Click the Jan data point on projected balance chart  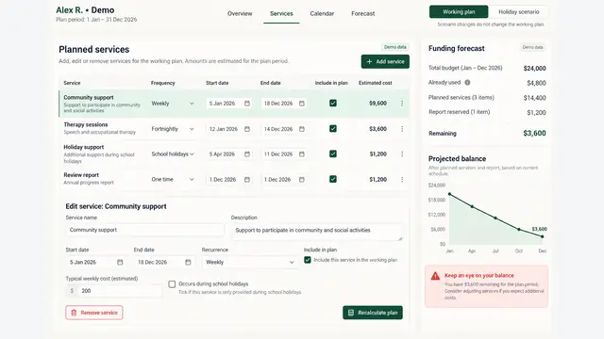(449, 194)
